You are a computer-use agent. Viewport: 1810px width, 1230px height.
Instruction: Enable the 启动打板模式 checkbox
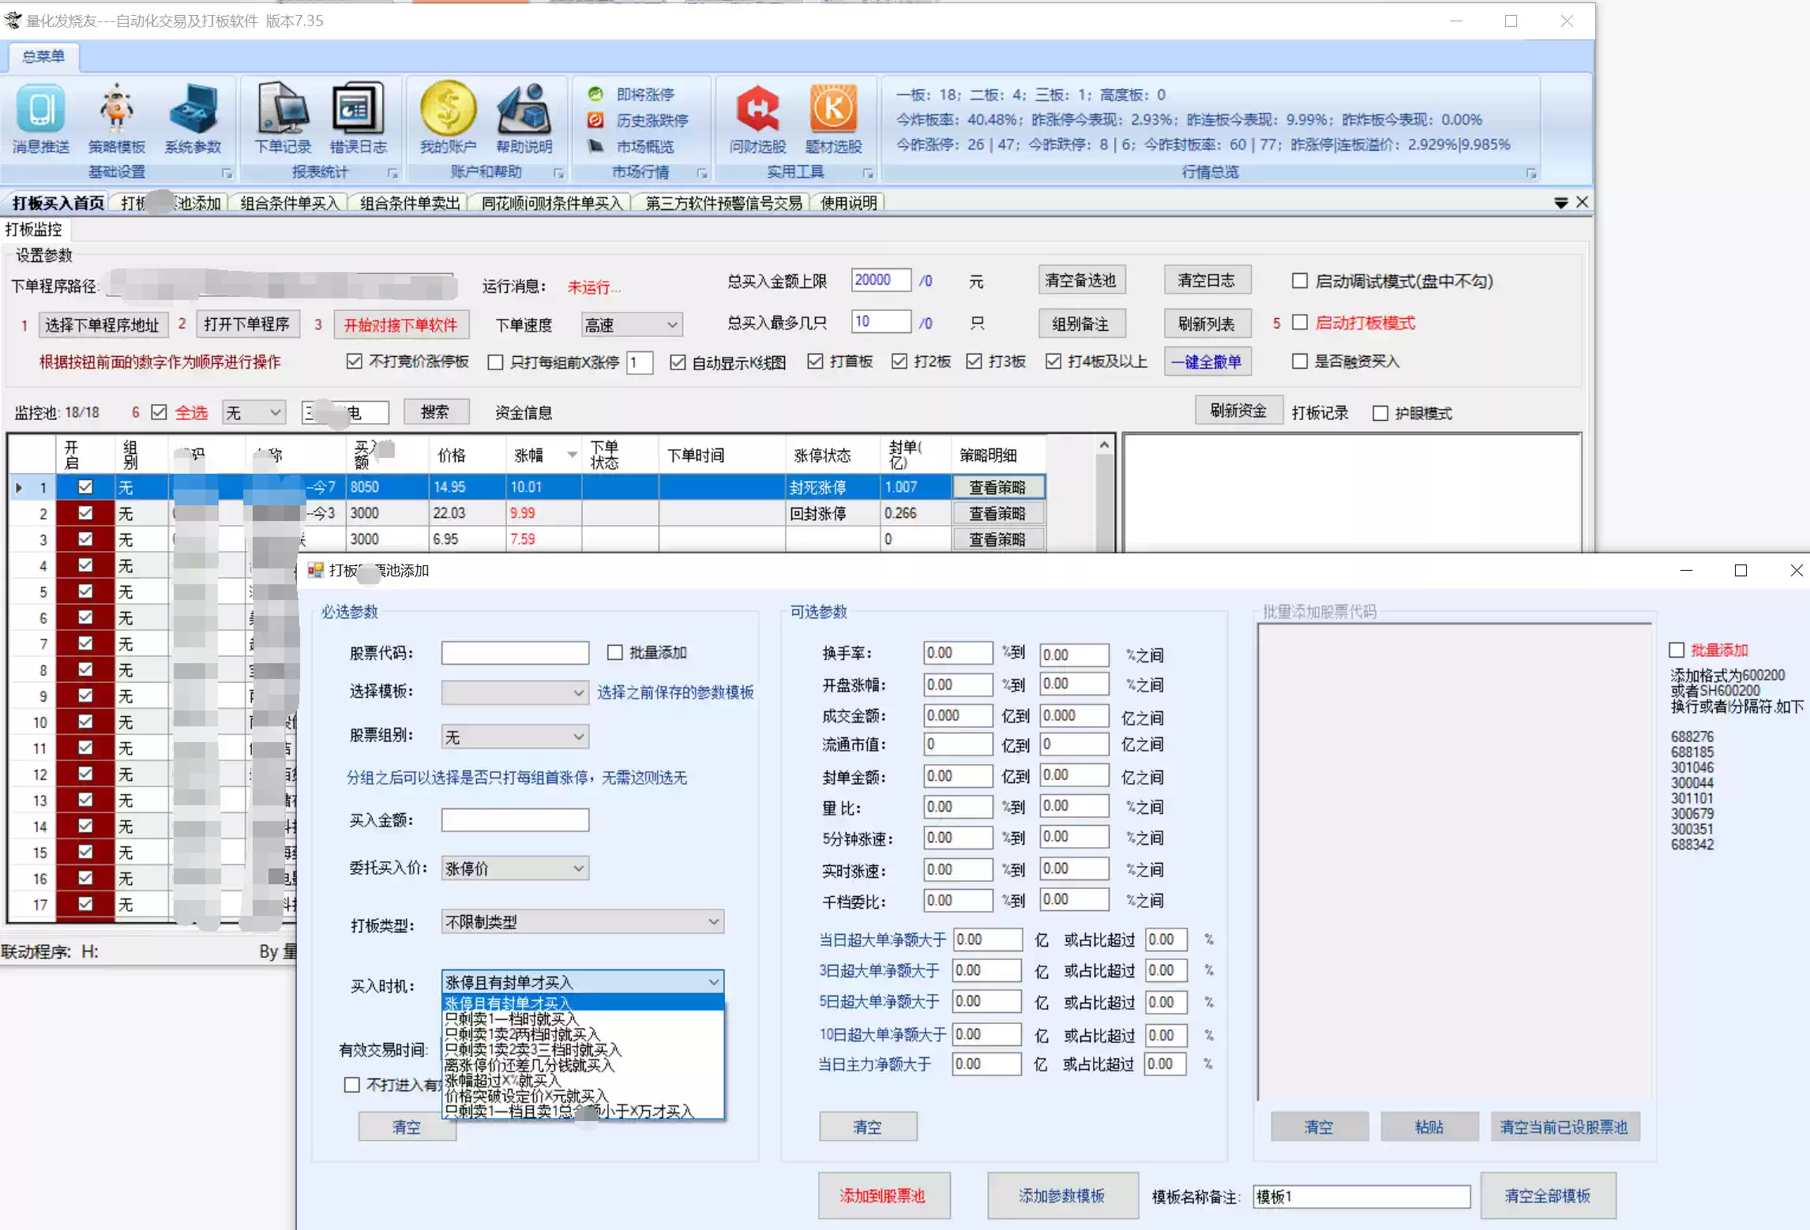tap(1300, 322)
